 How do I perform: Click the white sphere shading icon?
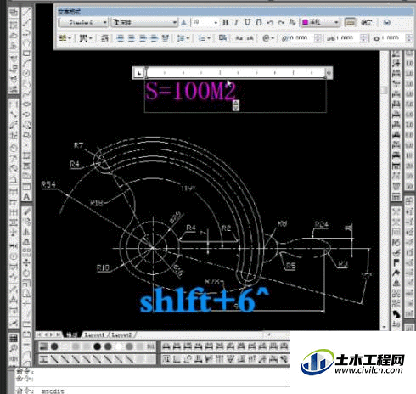(x=119, y=346)
